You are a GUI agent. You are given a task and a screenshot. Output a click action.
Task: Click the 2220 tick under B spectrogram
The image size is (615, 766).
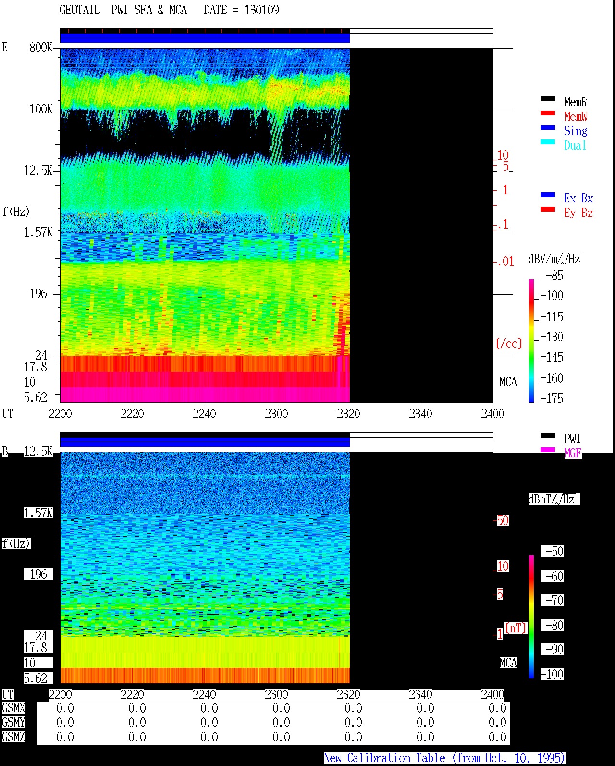pyautogui.click(x=132, y=694)
